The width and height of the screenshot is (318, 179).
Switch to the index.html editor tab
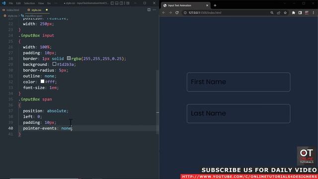(x=11, y=10)
